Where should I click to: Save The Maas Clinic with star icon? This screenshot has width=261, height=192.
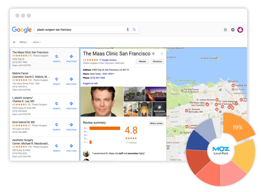coord(153,54)
